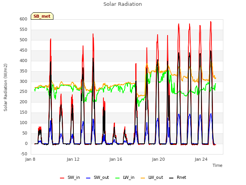Viewport: 246px width, 185px height.
Task: Click the Jan 24 x-axis label
Action: 201,159
